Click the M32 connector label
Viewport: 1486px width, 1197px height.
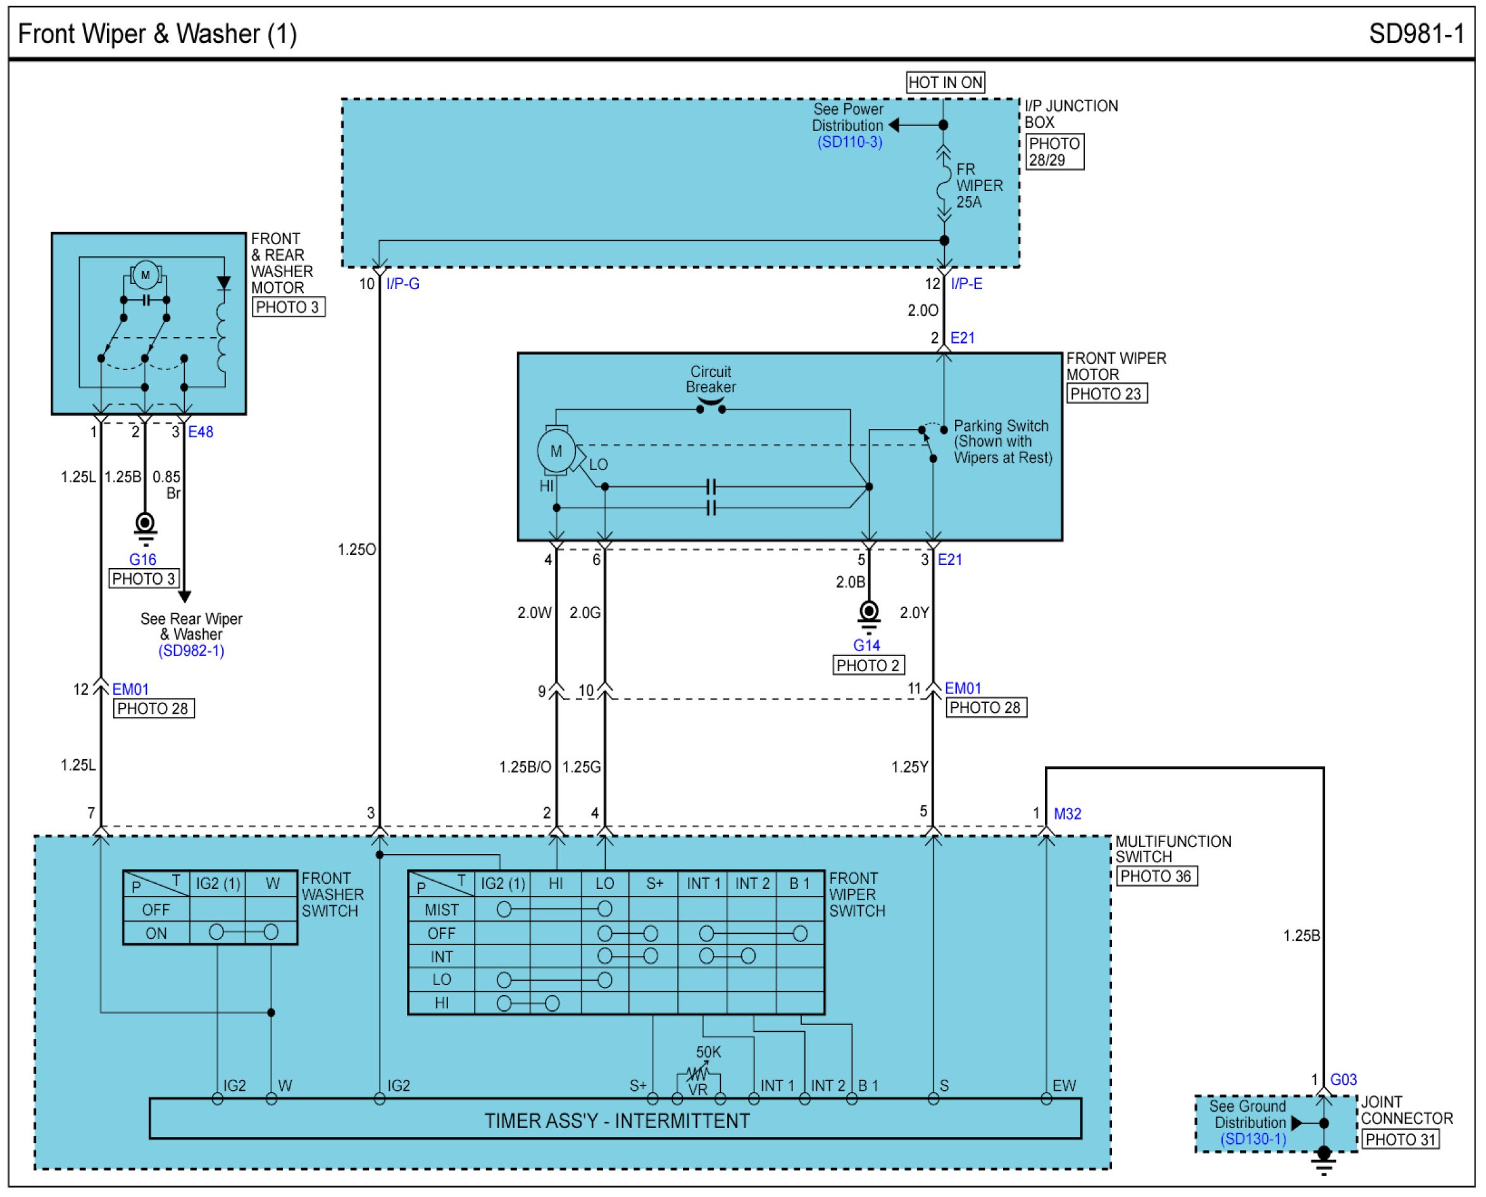[1067, 814]
